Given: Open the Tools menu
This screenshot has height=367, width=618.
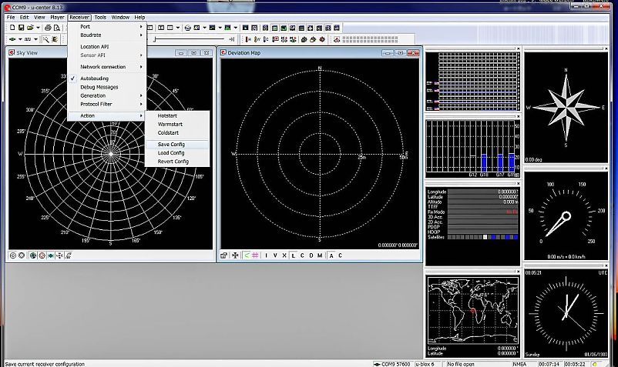Looking at the screenshot, I should (x=100, y=17).
